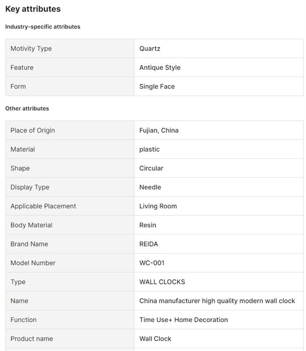This screenshot has width=306, height=351.
Task: Click the WC-001 model number value
Action: [x=152, y=263]
